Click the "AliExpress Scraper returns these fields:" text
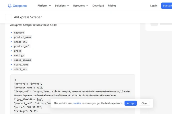Screen dimensions: 172x114 click(34, 25)
